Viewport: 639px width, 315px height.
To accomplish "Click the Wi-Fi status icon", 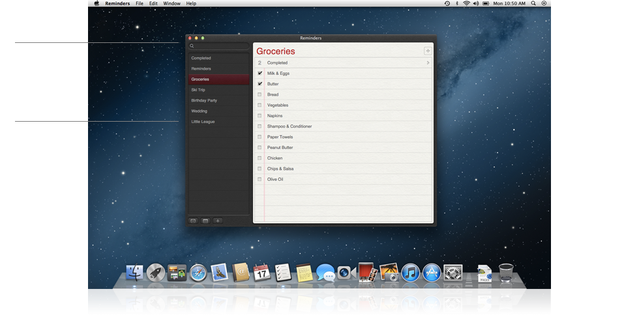I will click(466, 3).
